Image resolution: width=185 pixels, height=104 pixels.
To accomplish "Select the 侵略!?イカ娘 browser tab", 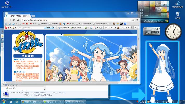I will pos(18,16).
